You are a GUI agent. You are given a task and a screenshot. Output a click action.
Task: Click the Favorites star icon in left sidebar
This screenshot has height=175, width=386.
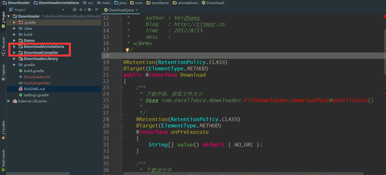pos(3,138)
